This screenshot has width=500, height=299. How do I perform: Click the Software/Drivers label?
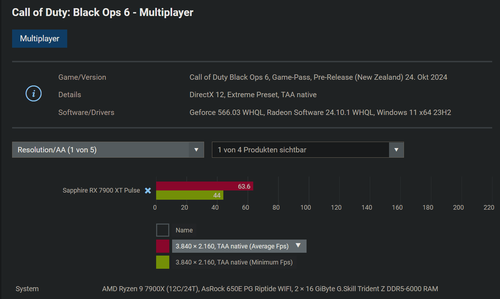pos(86,112)
